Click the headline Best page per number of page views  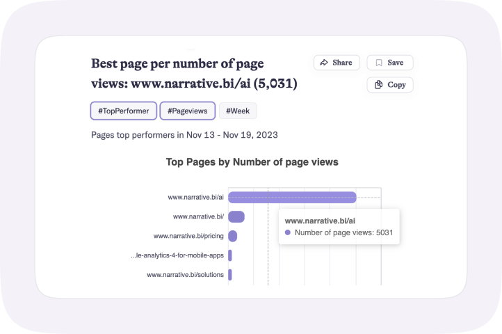(x=194, y=73)
